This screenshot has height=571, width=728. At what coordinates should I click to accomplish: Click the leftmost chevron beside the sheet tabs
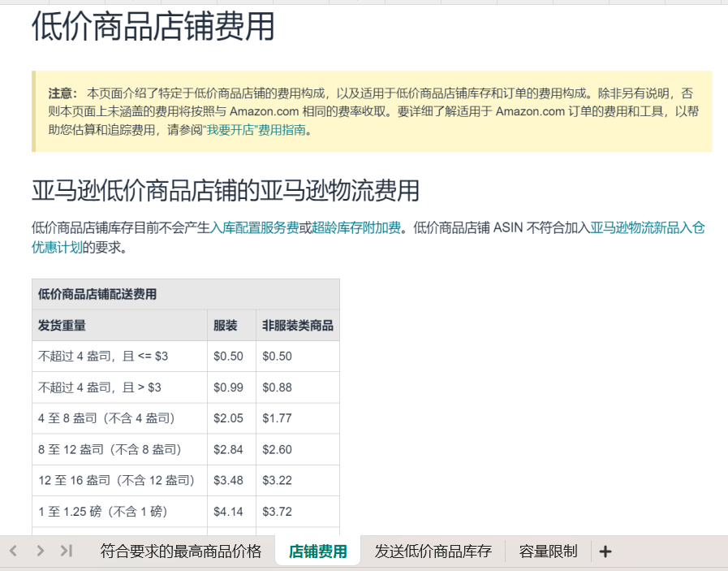(x=13, y=551)
